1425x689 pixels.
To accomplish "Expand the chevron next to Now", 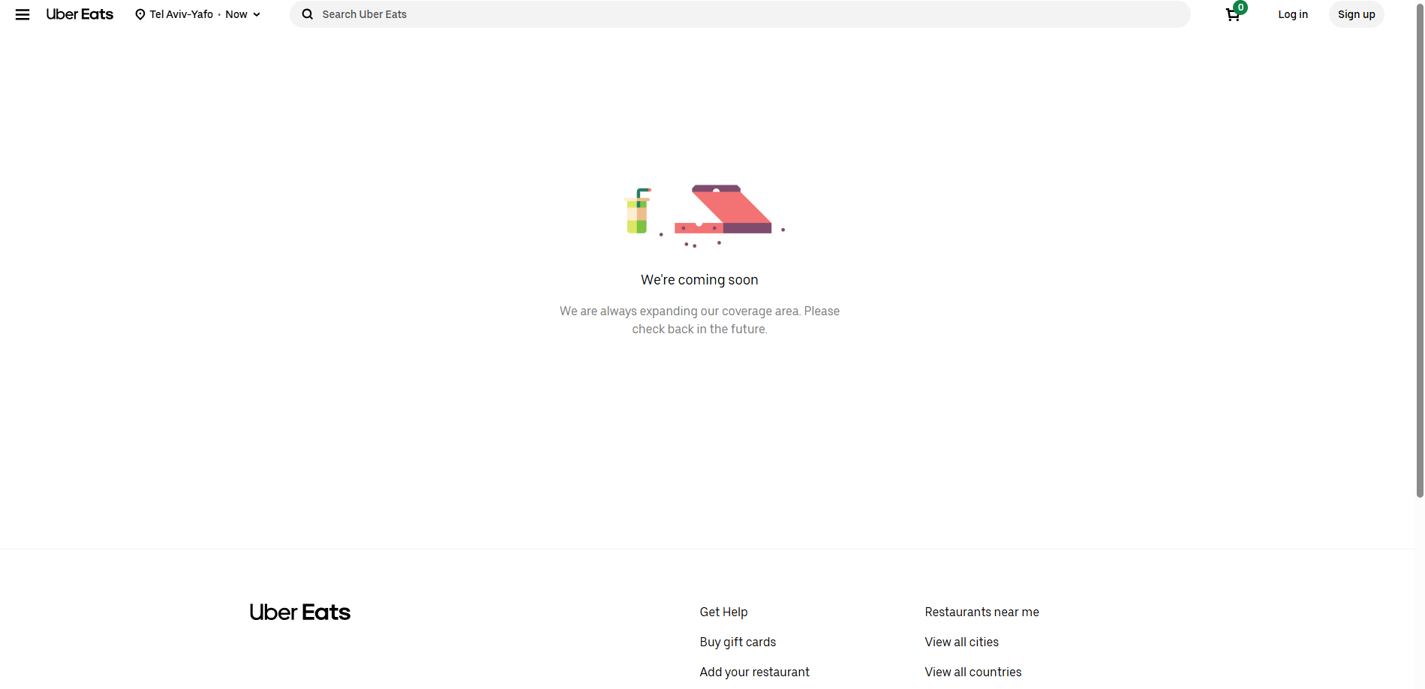I will tap(257, 14).
